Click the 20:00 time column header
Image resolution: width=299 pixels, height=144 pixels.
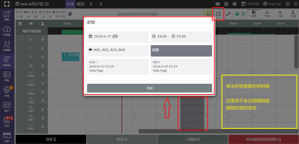coord(233,24)
